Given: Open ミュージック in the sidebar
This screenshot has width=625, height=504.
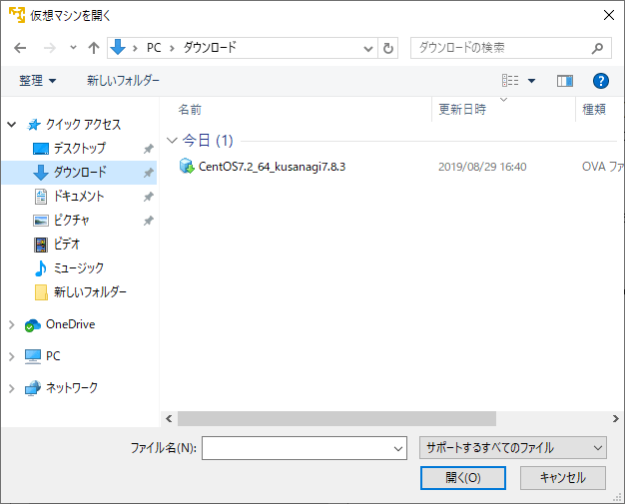Looking at the screenshot, I should tap(79, 268).
